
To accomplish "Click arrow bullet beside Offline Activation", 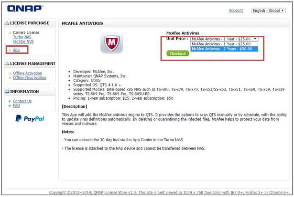I will (10, 73).
